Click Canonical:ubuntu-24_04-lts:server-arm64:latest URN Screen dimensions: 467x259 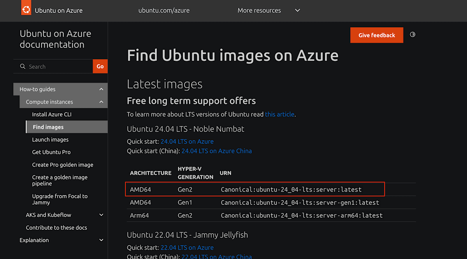pos(302,215)
